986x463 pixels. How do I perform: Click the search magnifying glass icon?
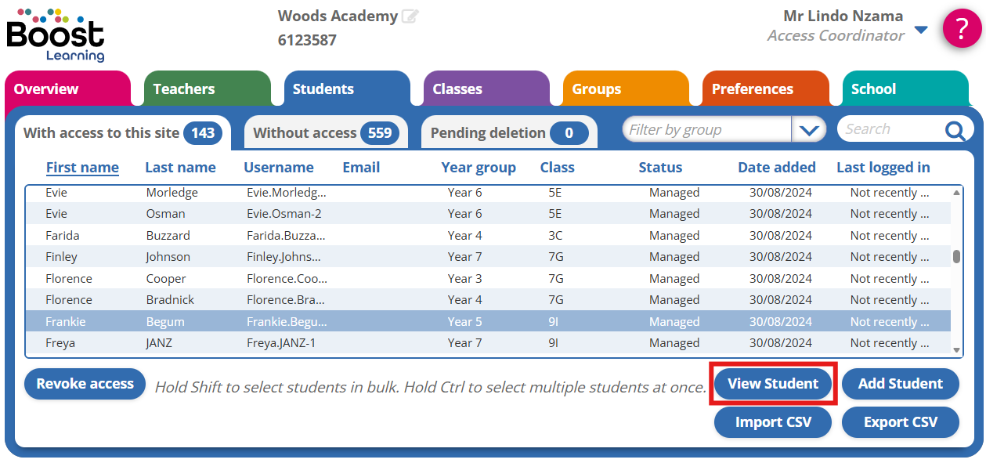click(x=955, y=131)
